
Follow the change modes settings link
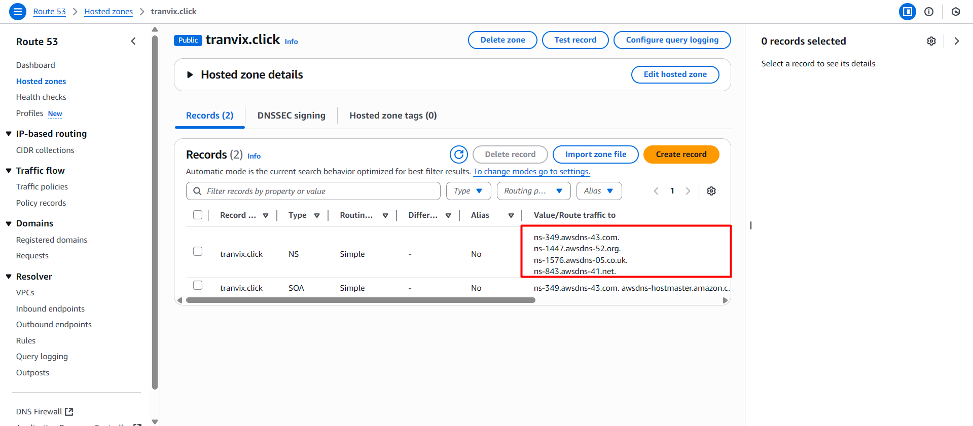click(x=531, y=172)
